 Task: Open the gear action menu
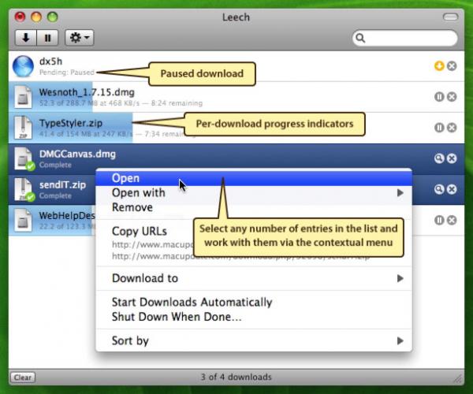[80, 38]
